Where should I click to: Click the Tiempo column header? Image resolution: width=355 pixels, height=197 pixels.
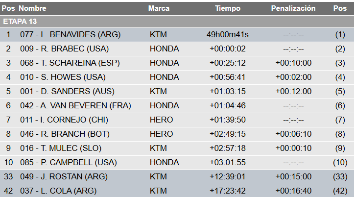click(228, 9)
